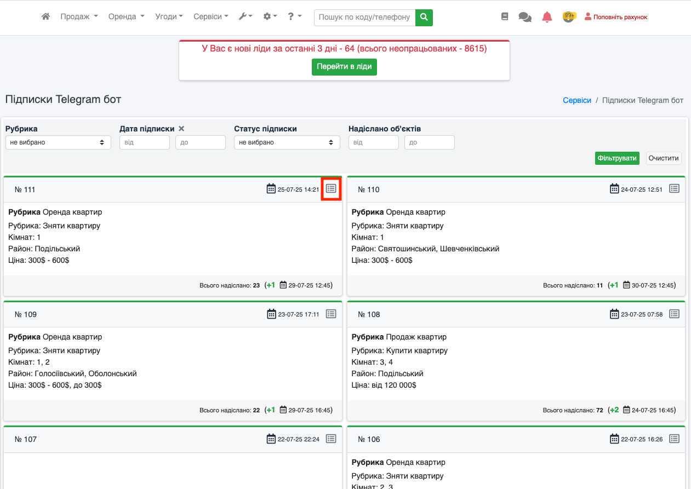Click the search by code/phone field
The image size is (691, 489).
click(364, 18)
